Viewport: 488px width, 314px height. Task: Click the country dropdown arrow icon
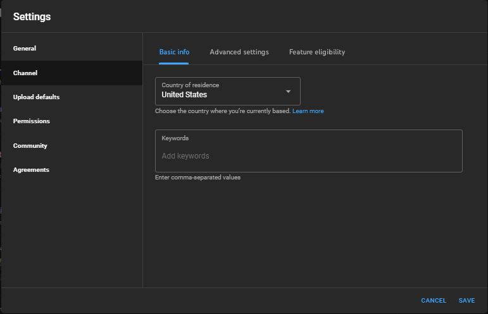(x=288, y=92)
